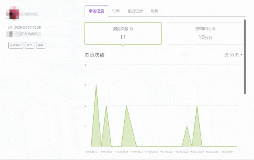Open the 订单 tab
Viewport: 254px width, 160px height.
click(116, 11)
